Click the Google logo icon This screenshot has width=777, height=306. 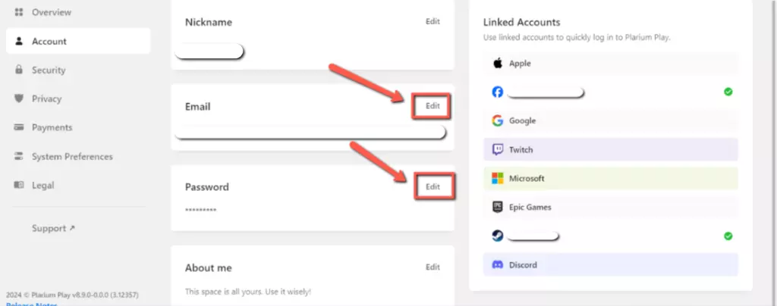tap(498, 120)
